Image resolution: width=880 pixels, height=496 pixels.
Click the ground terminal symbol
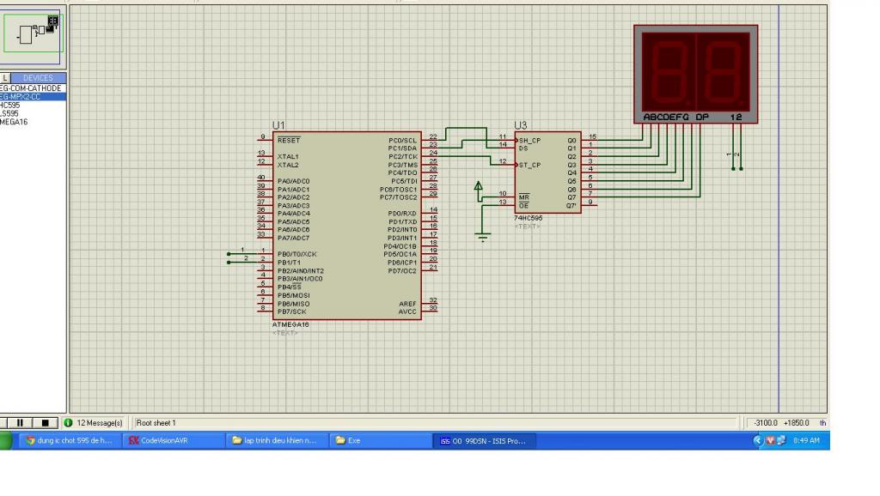coord(483,236)
